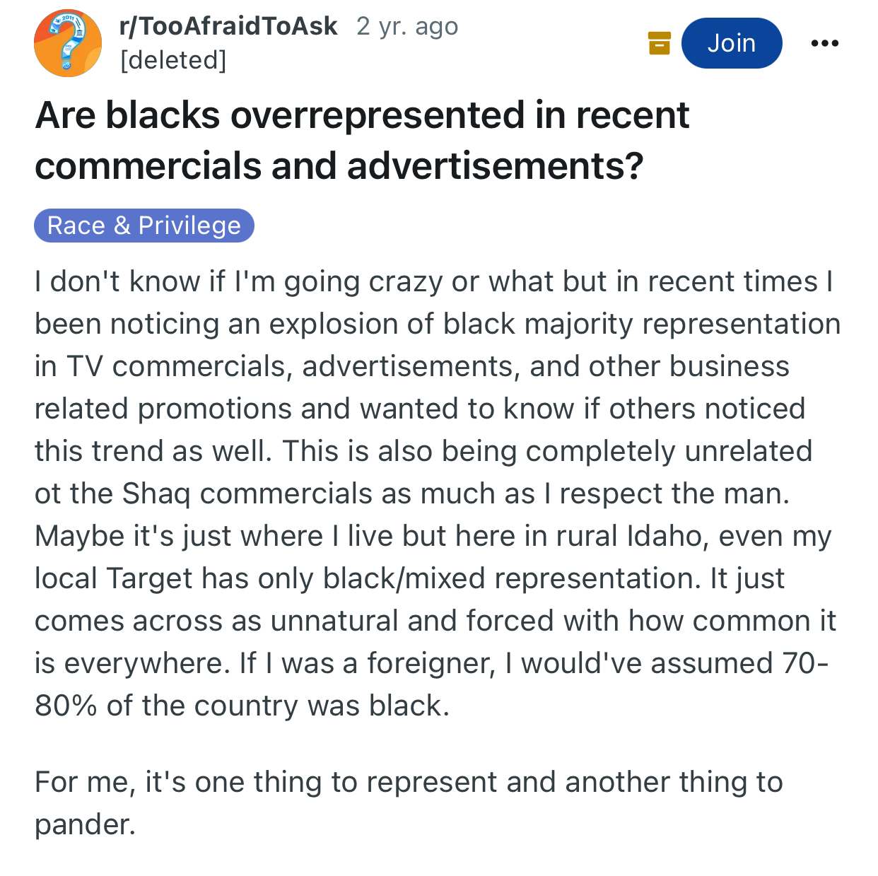The height and width of the screenshot is (876, 878).
Task: Click the phrase 'unnatural and forced' in the body
Action: (412, 621)
